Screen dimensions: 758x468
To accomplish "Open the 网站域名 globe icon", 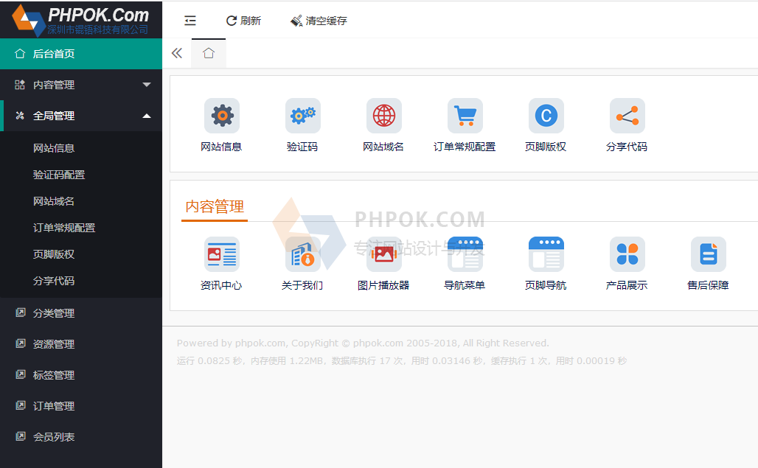I will 383,116.
